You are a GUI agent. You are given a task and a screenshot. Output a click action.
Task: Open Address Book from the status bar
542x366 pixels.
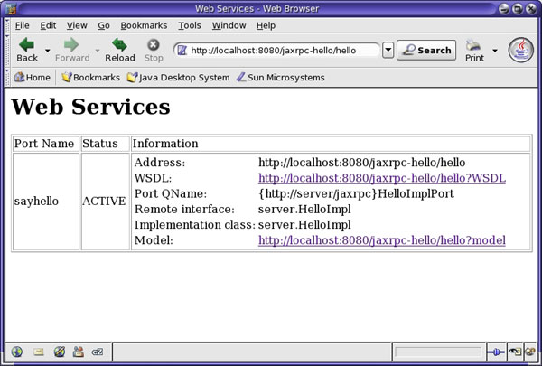(x=79, y=352)
